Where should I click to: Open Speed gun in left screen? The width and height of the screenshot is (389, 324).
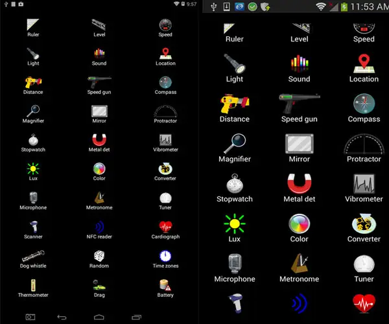click(99, 86)
